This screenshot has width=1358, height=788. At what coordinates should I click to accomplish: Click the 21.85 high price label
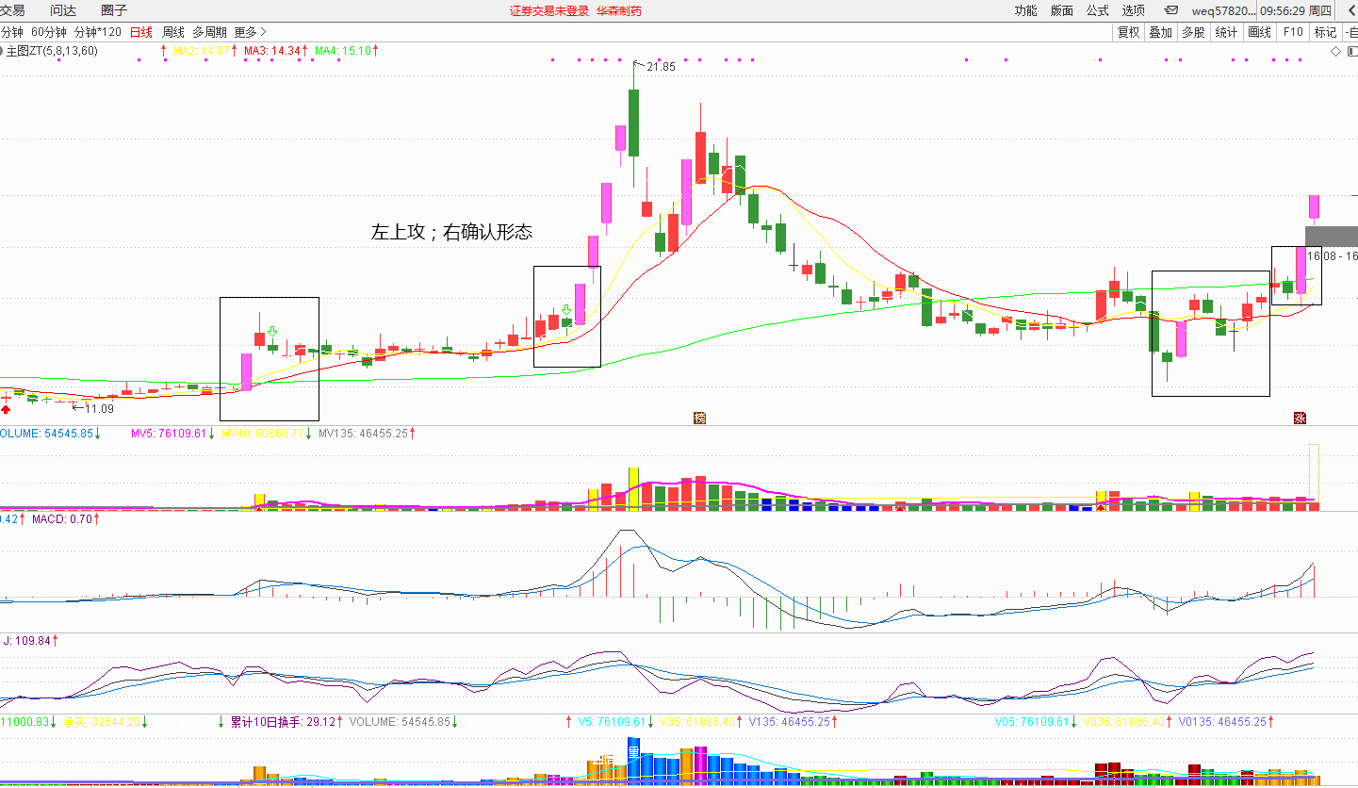click(x=662, y=67)
